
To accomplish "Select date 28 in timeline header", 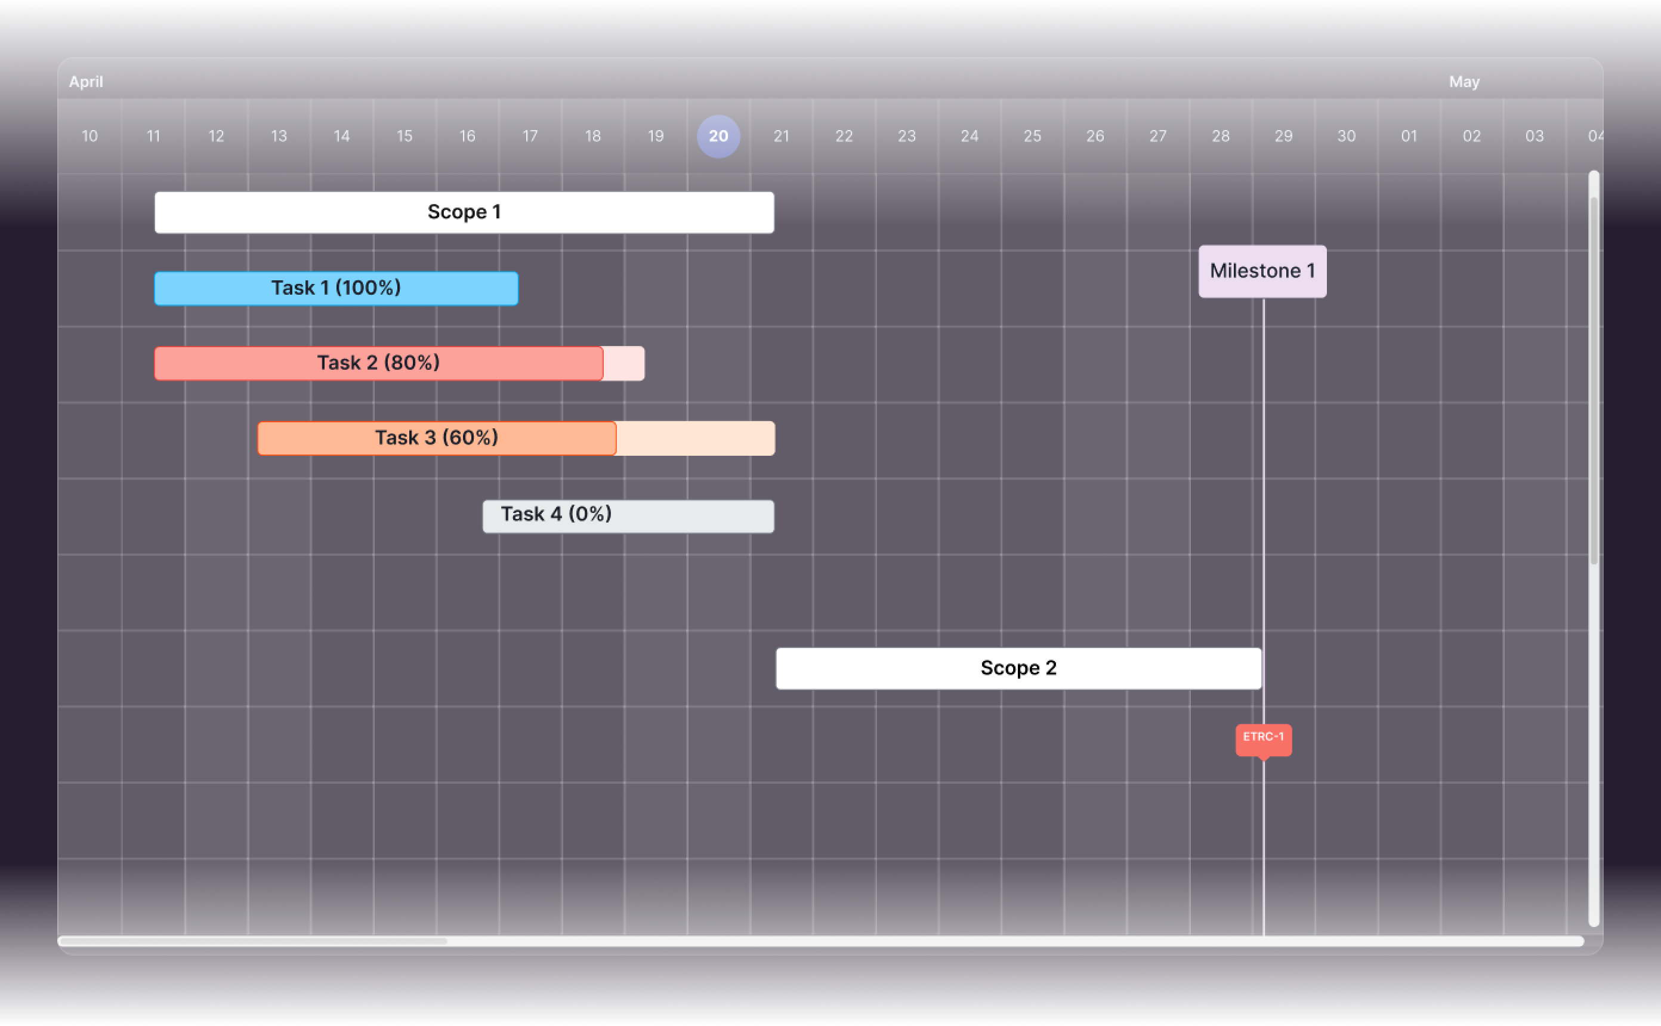I will [x=1221, y=137].
